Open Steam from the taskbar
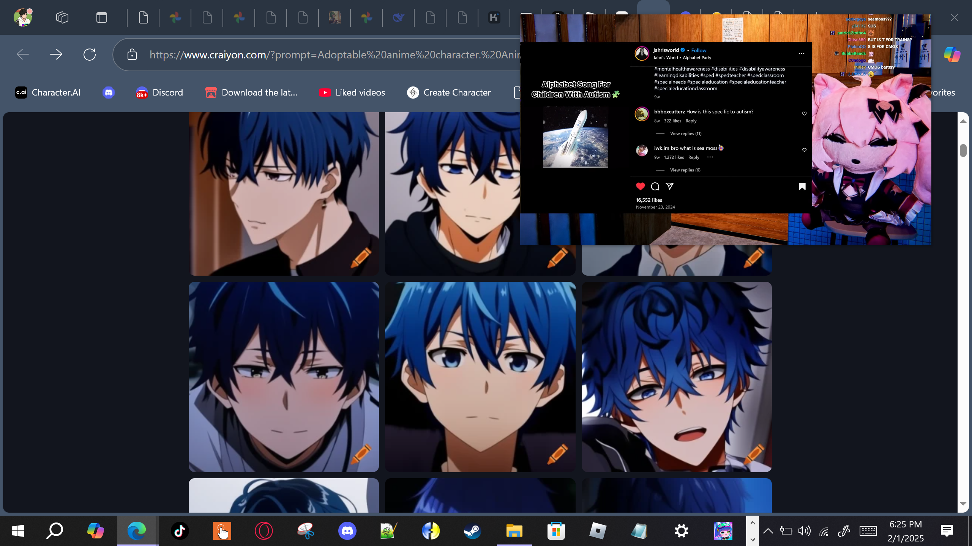Screen dimensions: 972x546 472,531
